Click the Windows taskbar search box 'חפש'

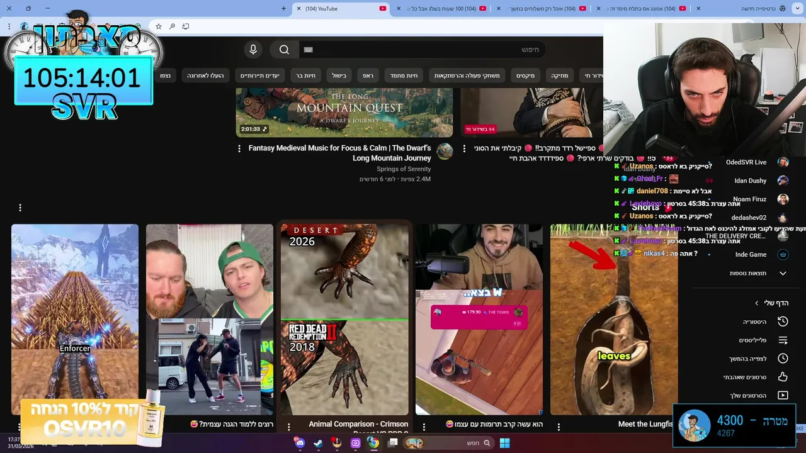point(450,443)
